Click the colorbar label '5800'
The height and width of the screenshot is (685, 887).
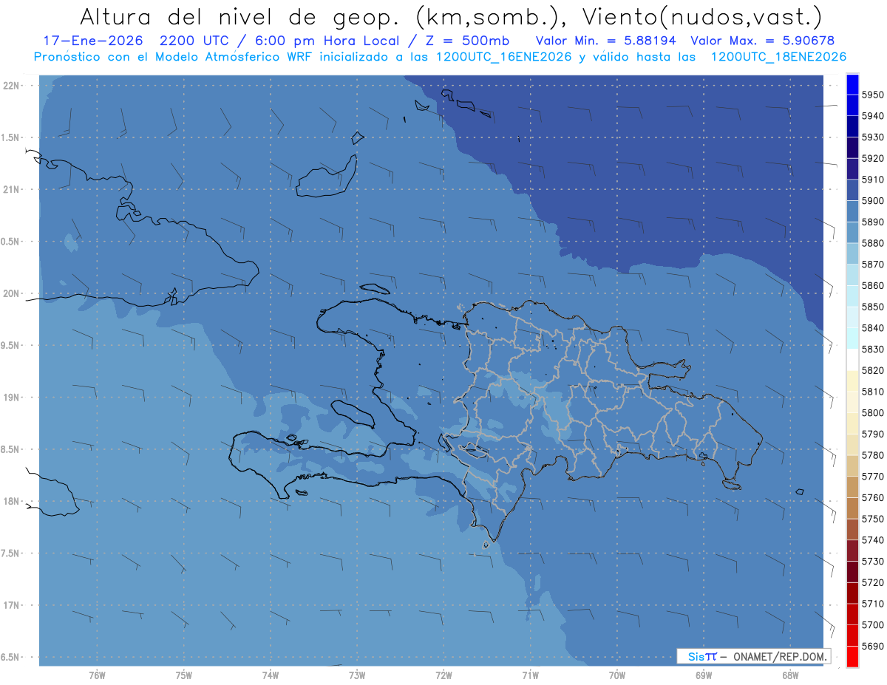tap(873, 413)
